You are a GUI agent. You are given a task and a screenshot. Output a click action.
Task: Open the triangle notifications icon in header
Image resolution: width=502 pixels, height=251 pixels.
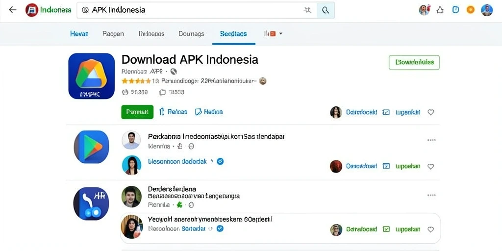[440, 10]
